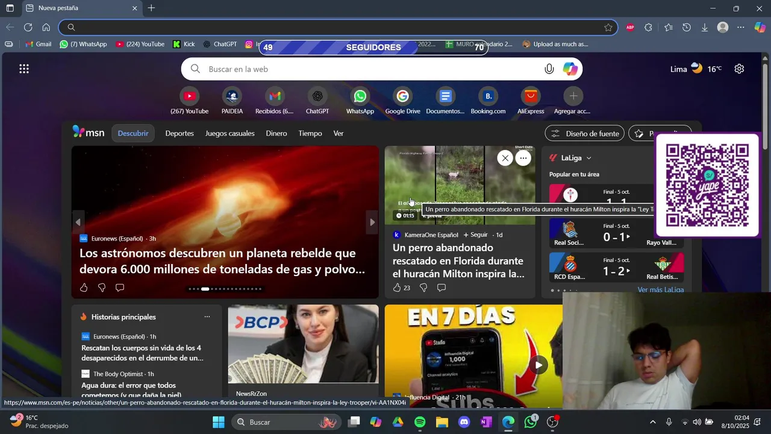This screenshot has height=434, width=771.
Task: Open Rescatan los cuerpos headline
Action: 142,353
